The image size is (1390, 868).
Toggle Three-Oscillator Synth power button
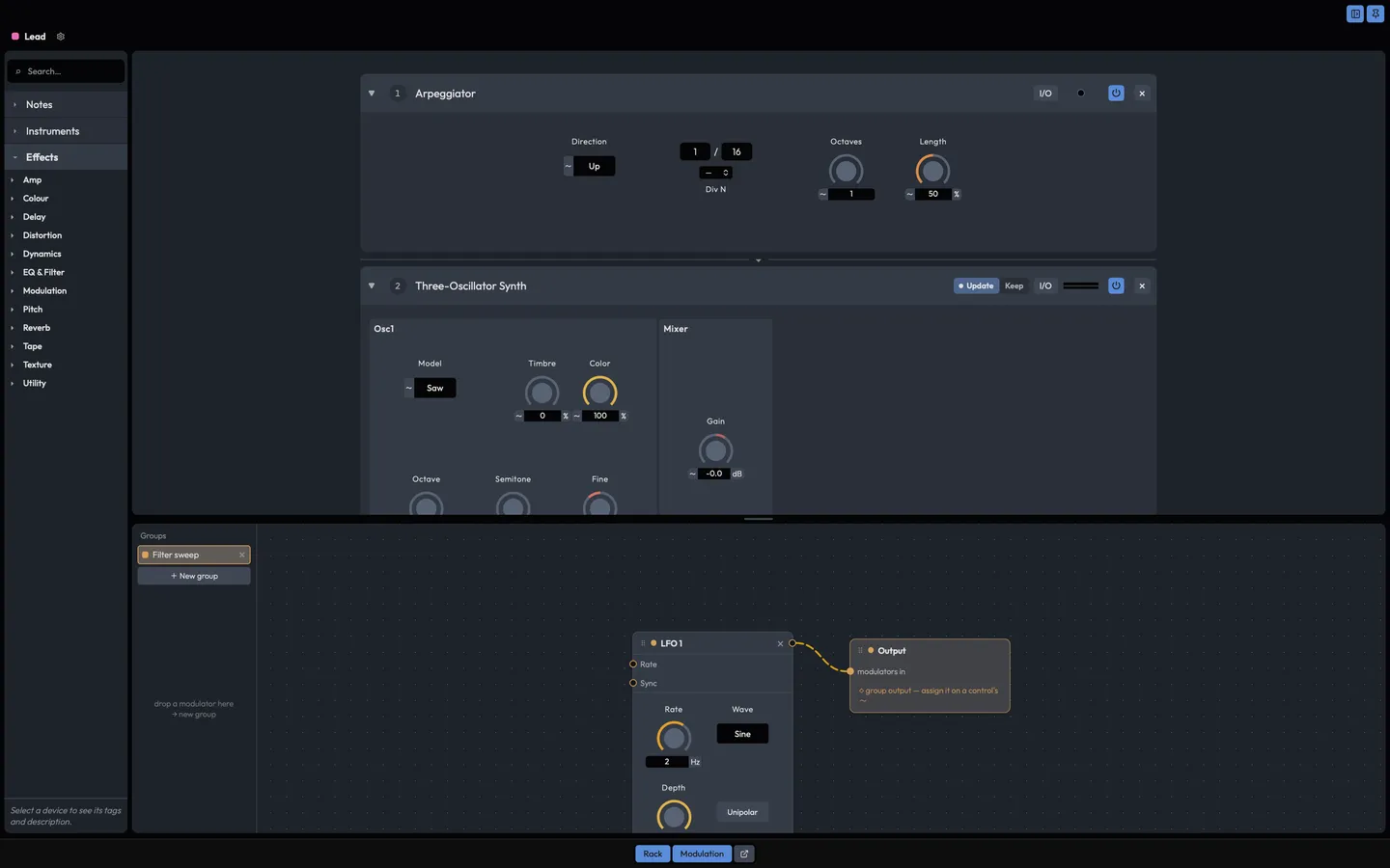click(1116, 285)
